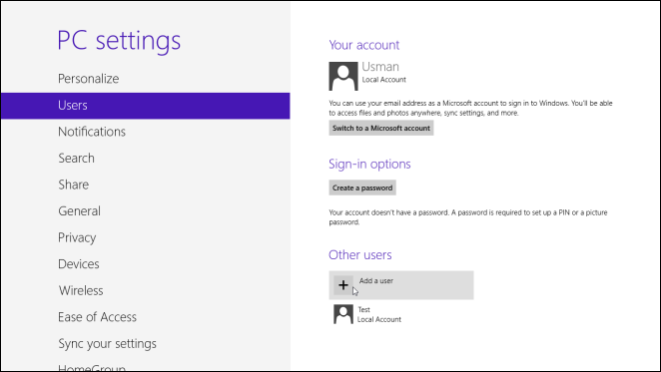Click the Your account heading
The image size is (661, 372).
tap(363, 45)
